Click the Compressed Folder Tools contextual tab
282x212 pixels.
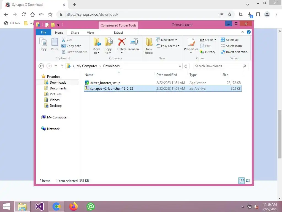click(x=118, y=25)
